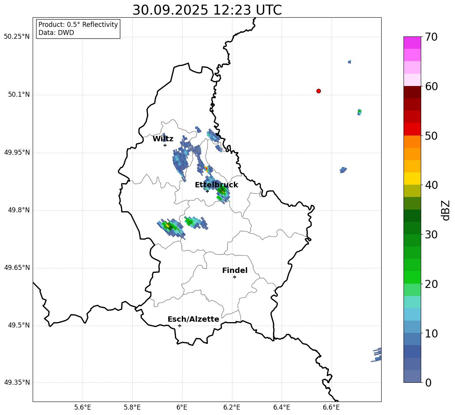
Task: Click the 60 value on the colorbar
Action: coord(432,87)
